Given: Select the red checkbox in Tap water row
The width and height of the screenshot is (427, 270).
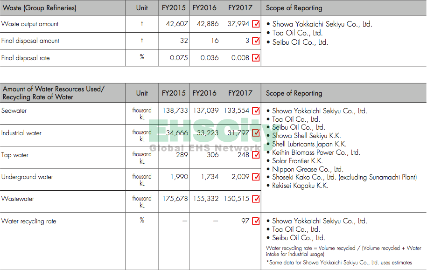Looking at the screenshot, I should [256, 155].
